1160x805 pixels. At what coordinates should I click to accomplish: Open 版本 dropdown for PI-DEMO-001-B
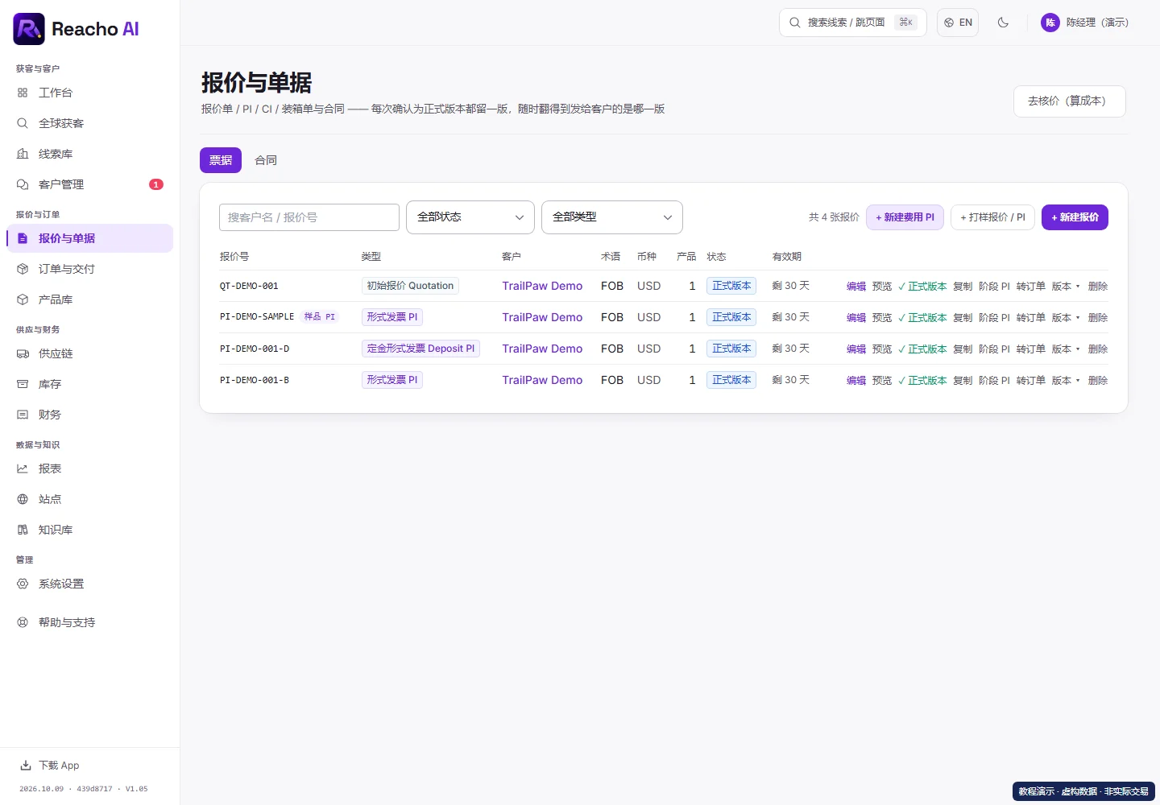[1066, 381]
